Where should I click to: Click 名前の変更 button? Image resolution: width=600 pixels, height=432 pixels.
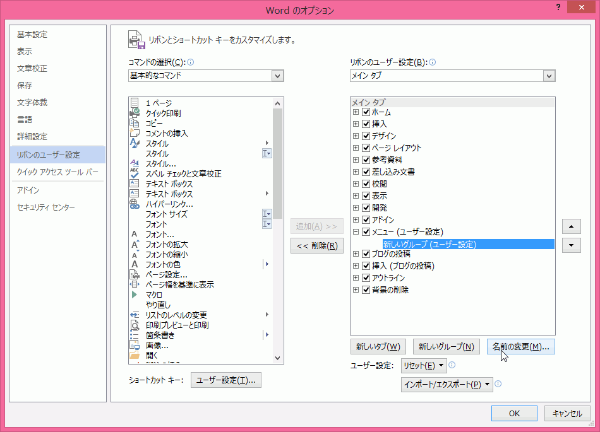521,346
